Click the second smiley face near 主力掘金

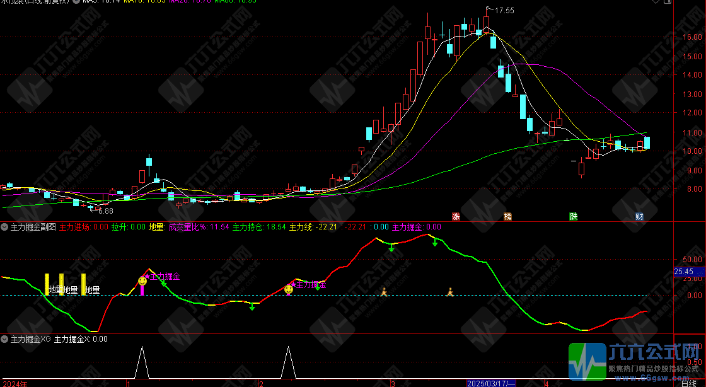click(289, 289)
